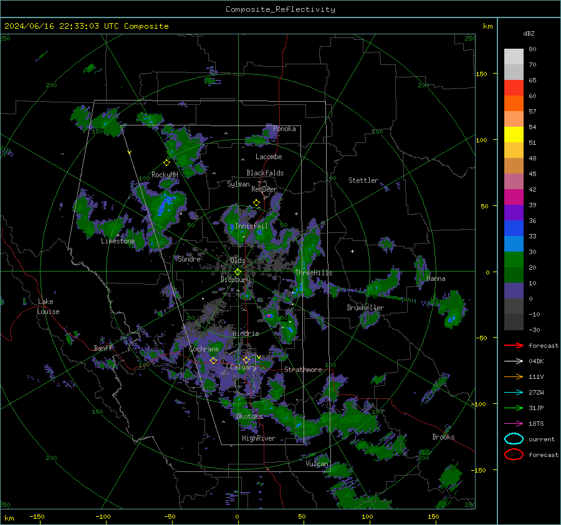The height and width of the screenshot is (525, 561).
Task: Click the magenta 18TS arrow in legend
Action: click(514, 424)
